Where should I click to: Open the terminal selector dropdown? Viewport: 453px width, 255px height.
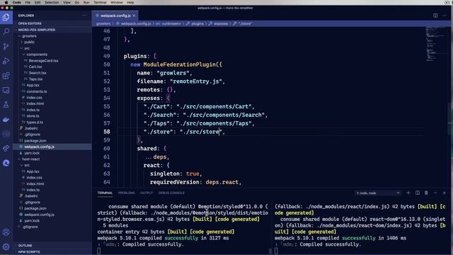(377, 193)
